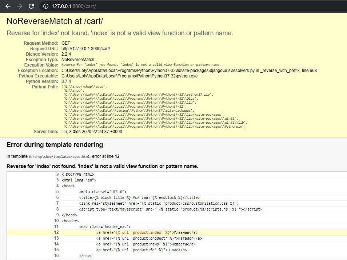Click Python Path entry ending Pythonwin

pyautogui.click(x=155, y=127)
